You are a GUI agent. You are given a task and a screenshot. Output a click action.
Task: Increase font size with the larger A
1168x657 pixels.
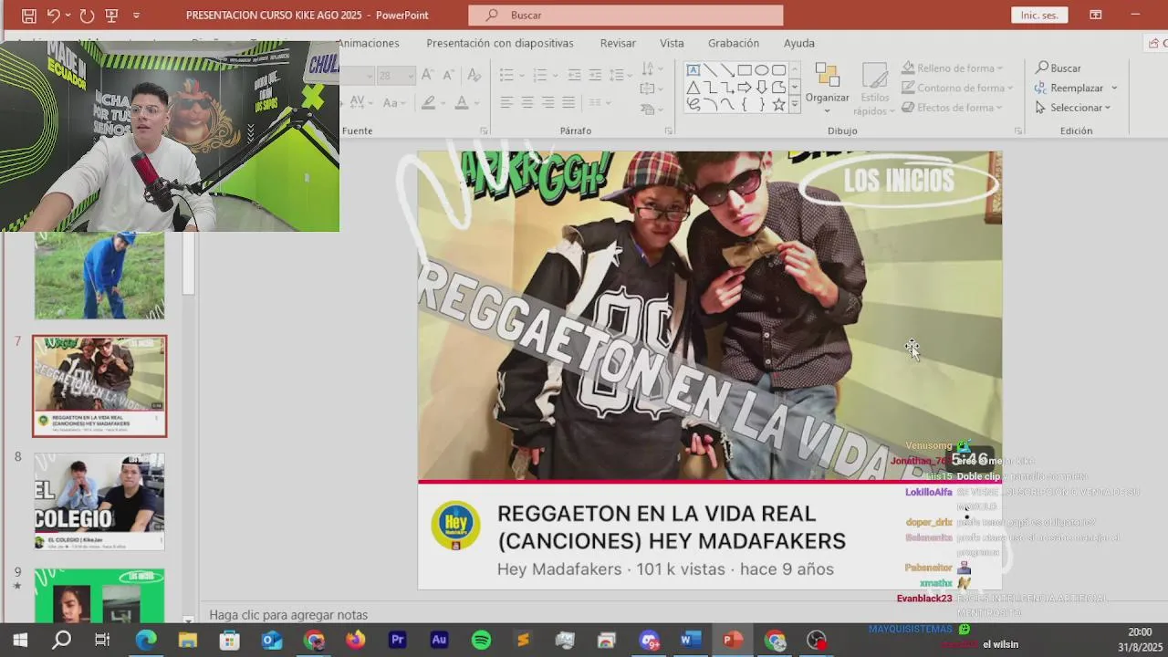427,76
